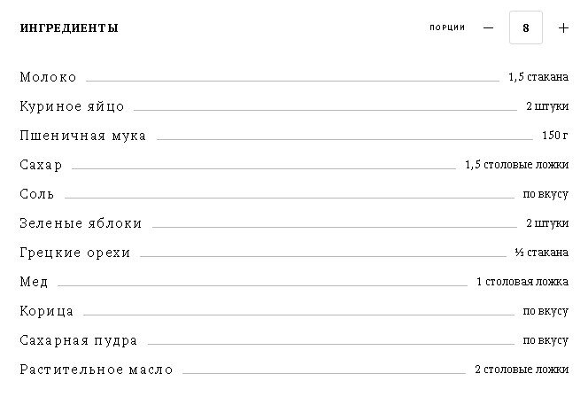
Task: Open the Куриное яйцо ingredient
Action: pyautogui.click(x=72, y=106)
